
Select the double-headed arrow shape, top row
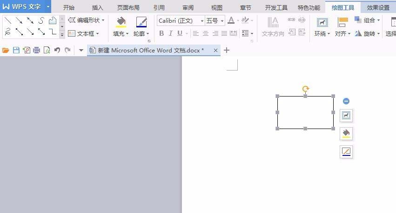[x=30, y=20]
